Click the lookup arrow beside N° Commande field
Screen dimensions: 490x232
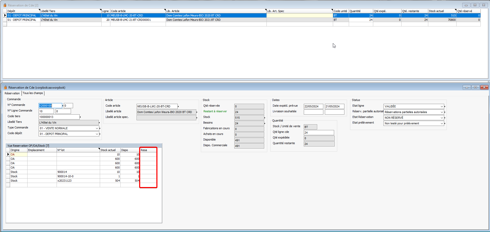tap(63, 106)
